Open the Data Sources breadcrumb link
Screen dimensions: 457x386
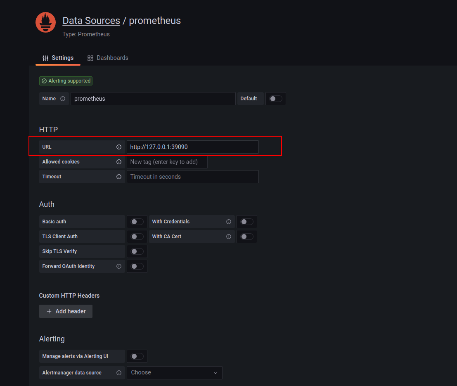click(x=91, y=21)
